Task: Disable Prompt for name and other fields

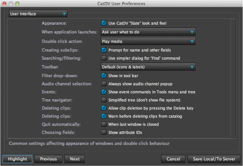Action: 104,50
